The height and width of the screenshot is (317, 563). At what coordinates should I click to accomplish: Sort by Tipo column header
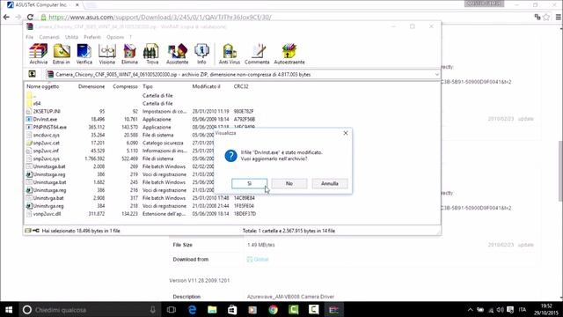point(148,86)
